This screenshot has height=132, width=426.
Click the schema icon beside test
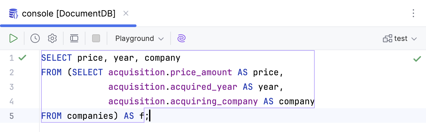tap(387, 39)
